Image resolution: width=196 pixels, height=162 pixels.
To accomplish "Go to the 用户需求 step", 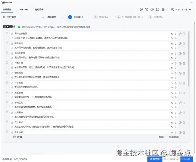I will [10, 17].
